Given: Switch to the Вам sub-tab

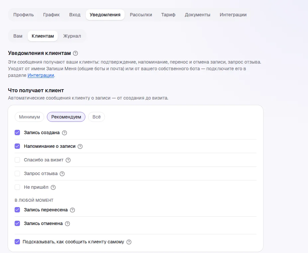Looking at the screenshot, I should coord(18,36).
